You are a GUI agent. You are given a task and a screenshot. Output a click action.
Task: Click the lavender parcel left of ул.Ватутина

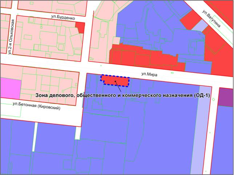pyautogui.click(x=197, y=25)
